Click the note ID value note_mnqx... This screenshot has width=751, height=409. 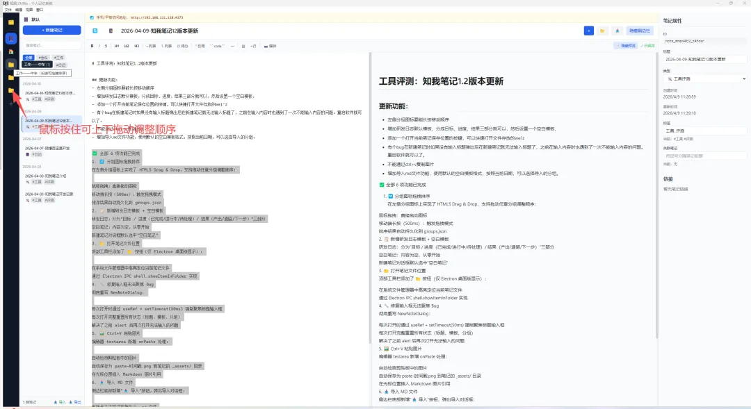pyautogui.click(x=684, y=41)
